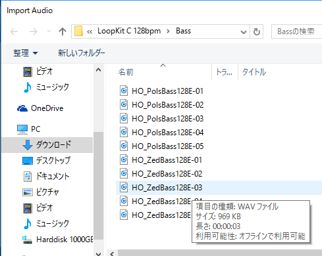The image size is (322, 256).
Task: Select file HO_PolsBass128E-02
Action: [168, 105]
